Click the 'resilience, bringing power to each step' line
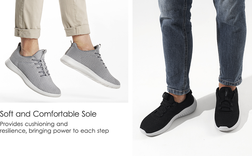Screen dimensions: 252x156 (x=54, y=131)
